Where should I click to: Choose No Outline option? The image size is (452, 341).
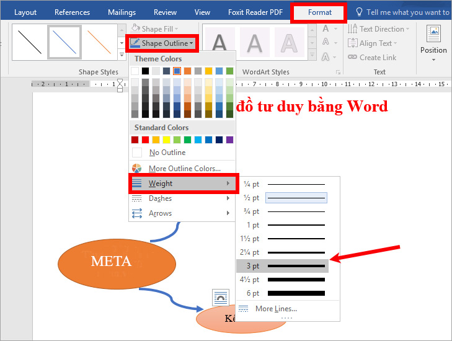(167, 153)
